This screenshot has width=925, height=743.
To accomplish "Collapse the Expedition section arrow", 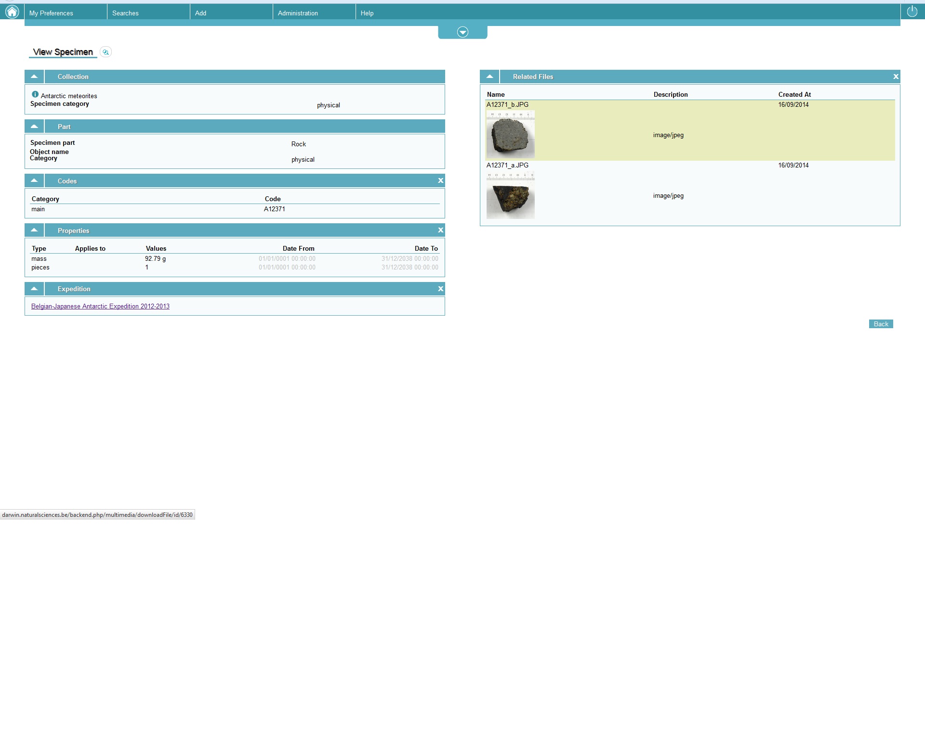I will (x=34, y=289).
